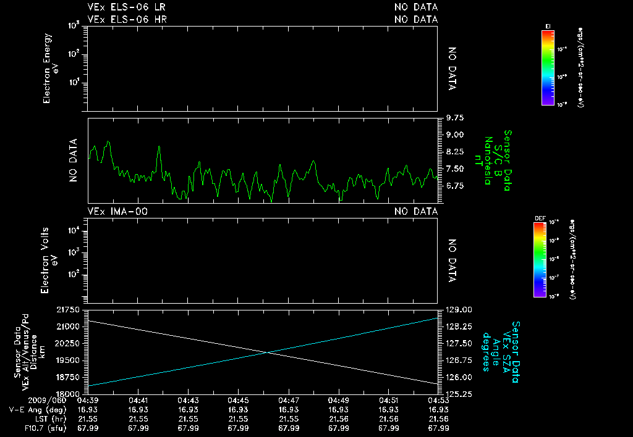
Task: Click the 9.75 tick on the nT axis
Action: 454,118
